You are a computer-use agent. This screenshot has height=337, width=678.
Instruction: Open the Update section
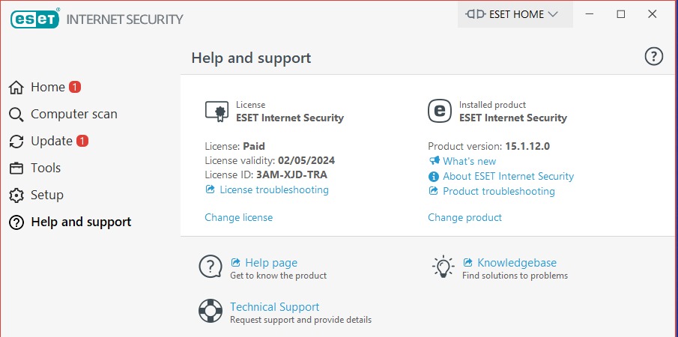point(52,142)
